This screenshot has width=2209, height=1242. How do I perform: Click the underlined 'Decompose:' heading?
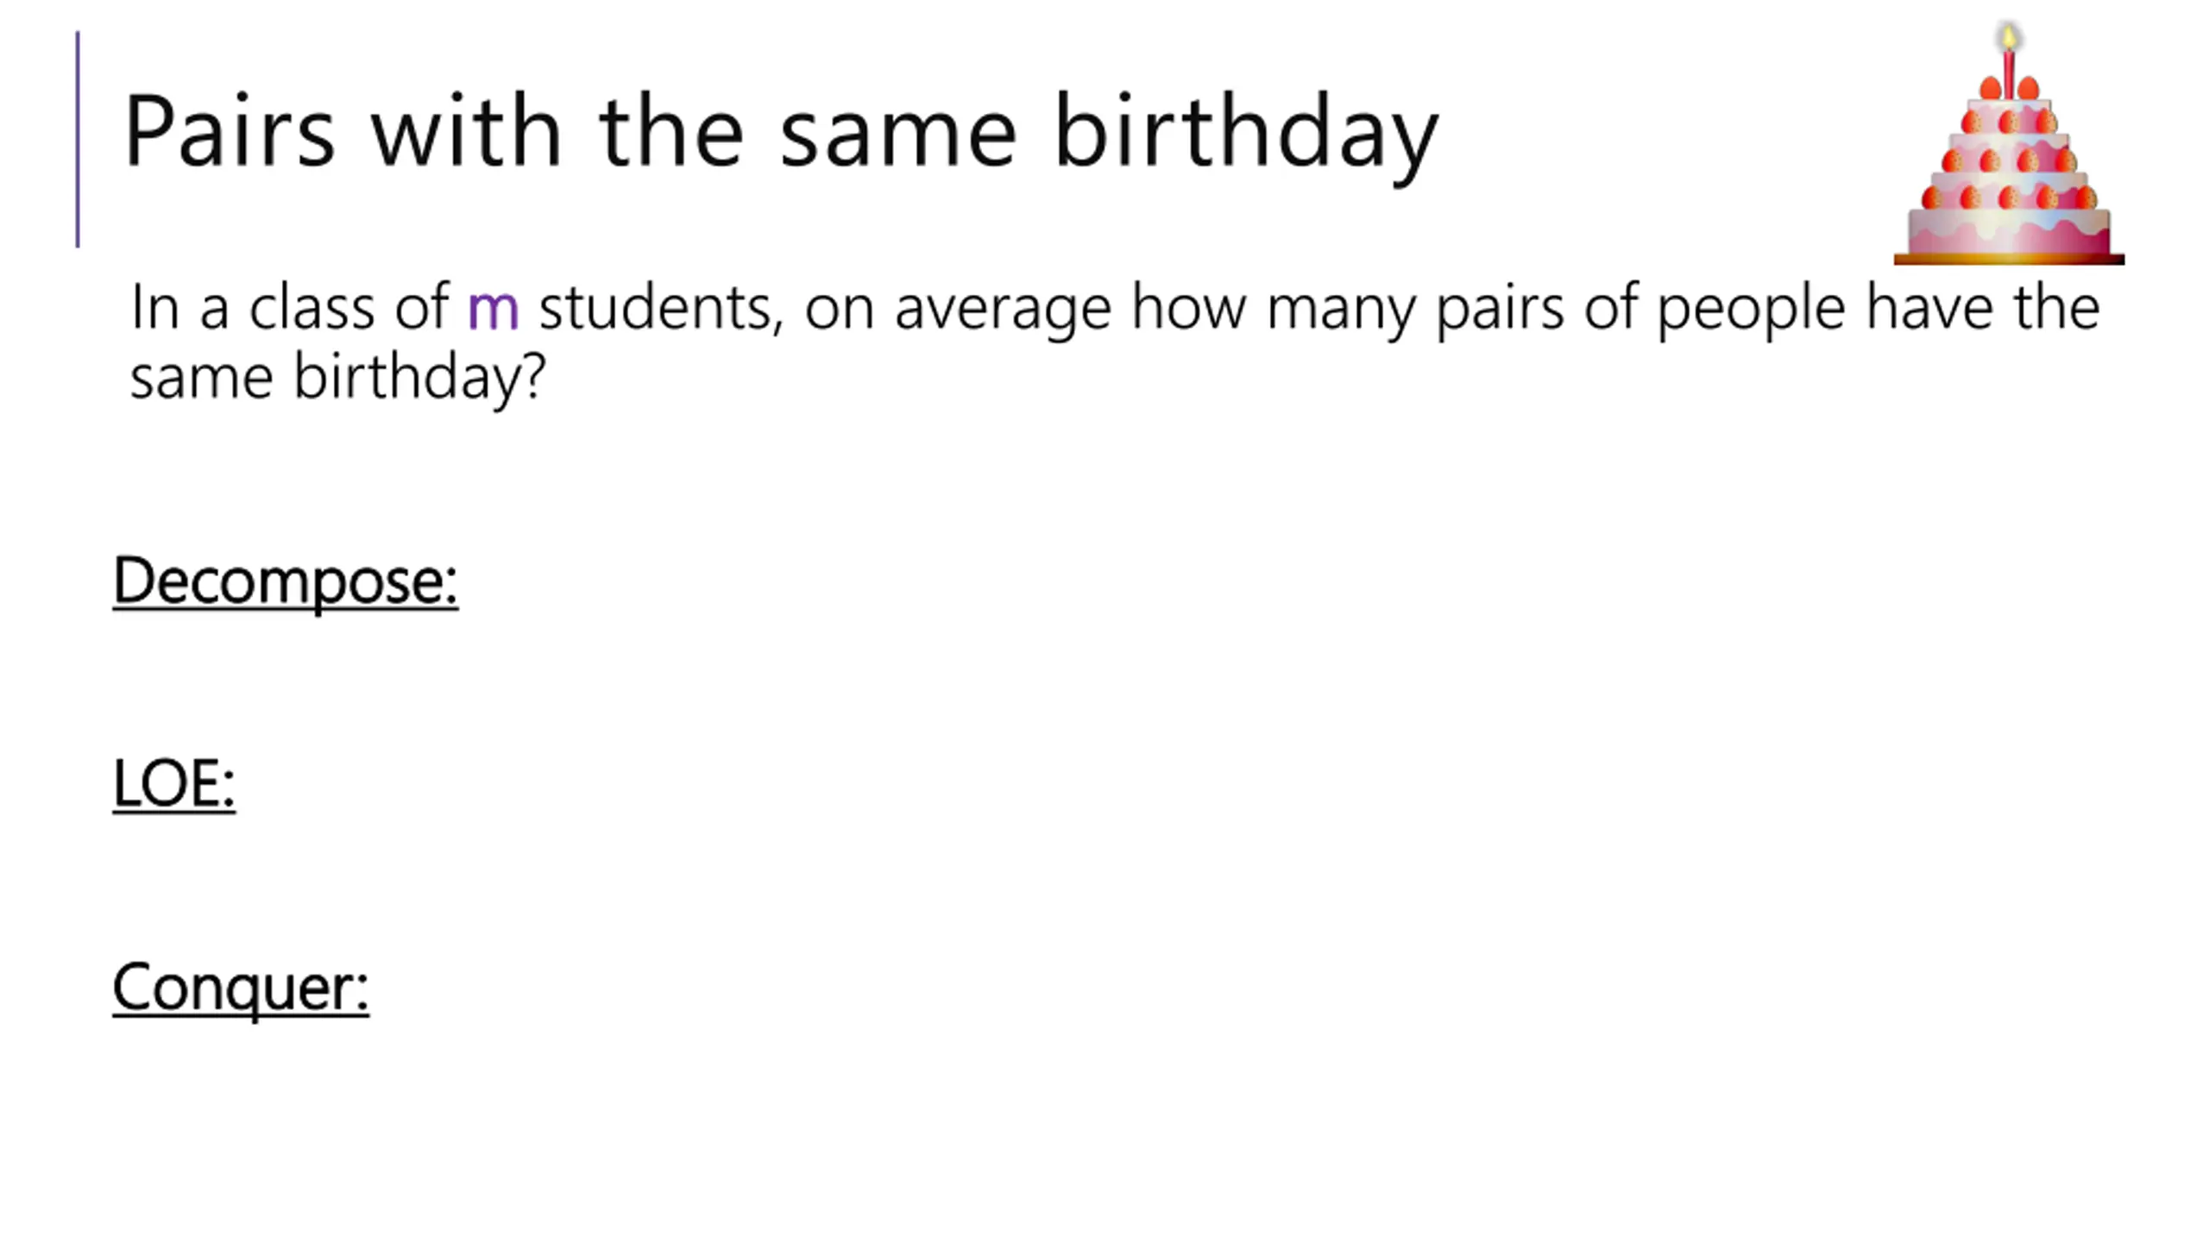pos(286,581)
